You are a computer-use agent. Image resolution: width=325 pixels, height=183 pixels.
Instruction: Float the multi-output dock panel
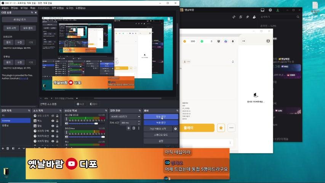32,13
